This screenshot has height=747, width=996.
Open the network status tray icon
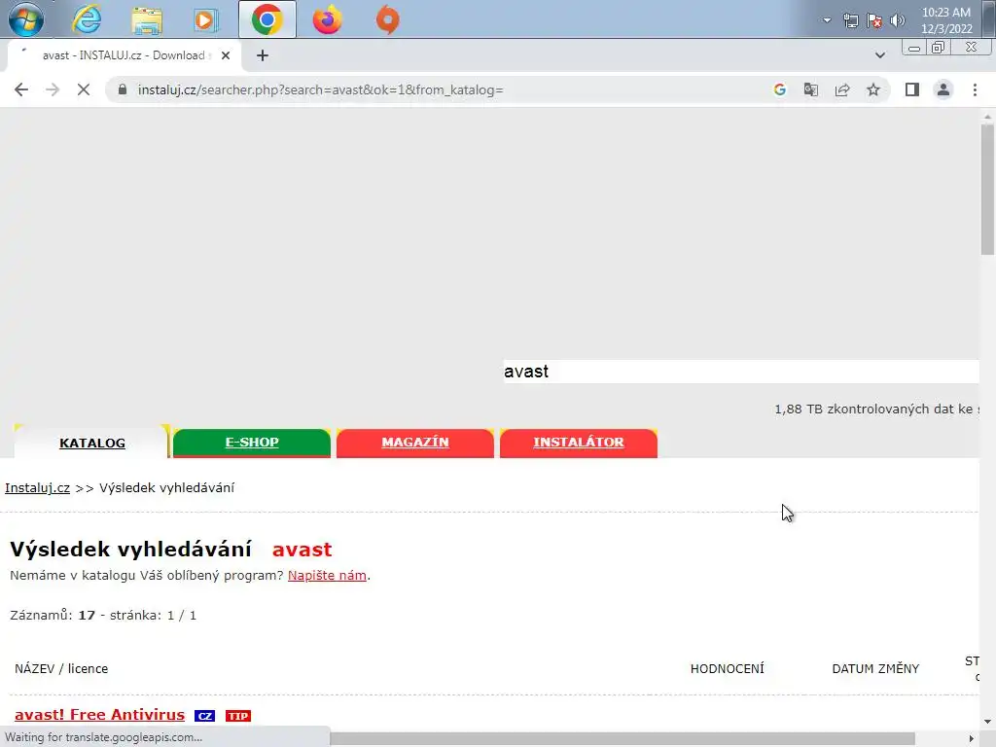tap(850, 20)
